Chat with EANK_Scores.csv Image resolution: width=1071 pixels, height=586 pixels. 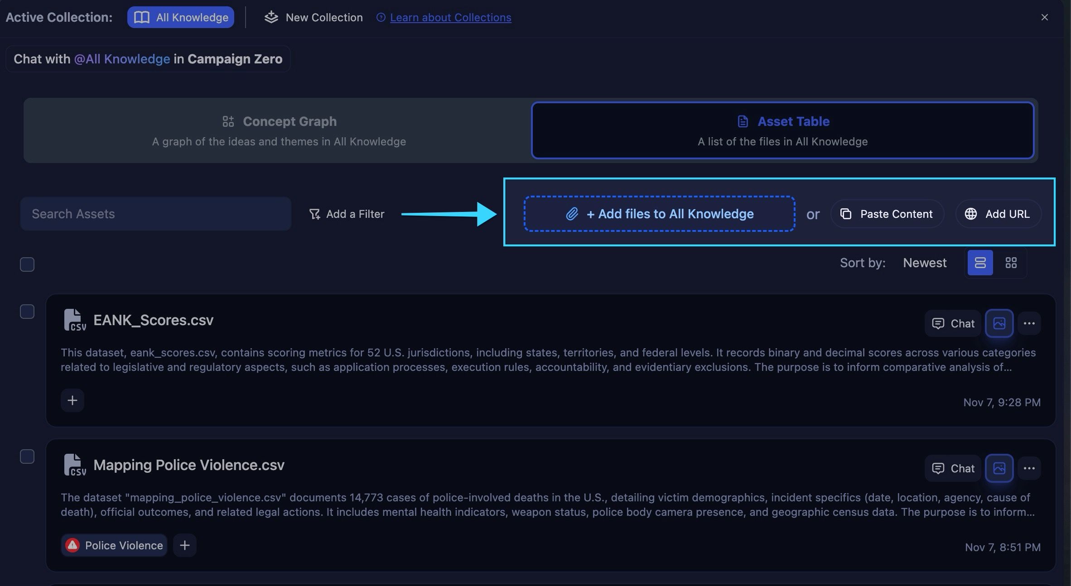click(953, 323)
